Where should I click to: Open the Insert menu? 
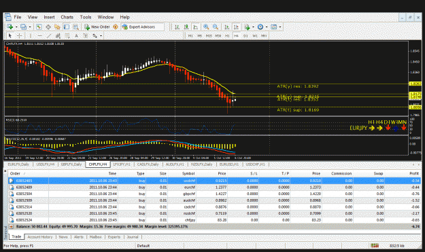coord(50,17)
